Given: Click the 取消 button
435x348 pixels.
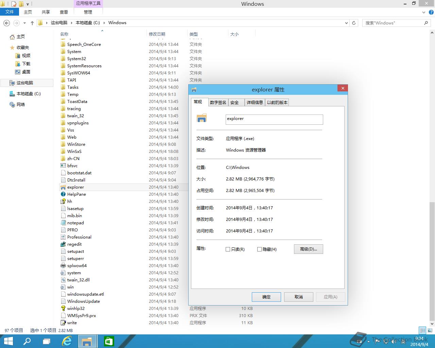Looking at the screenshot, I should click(299, 297).
